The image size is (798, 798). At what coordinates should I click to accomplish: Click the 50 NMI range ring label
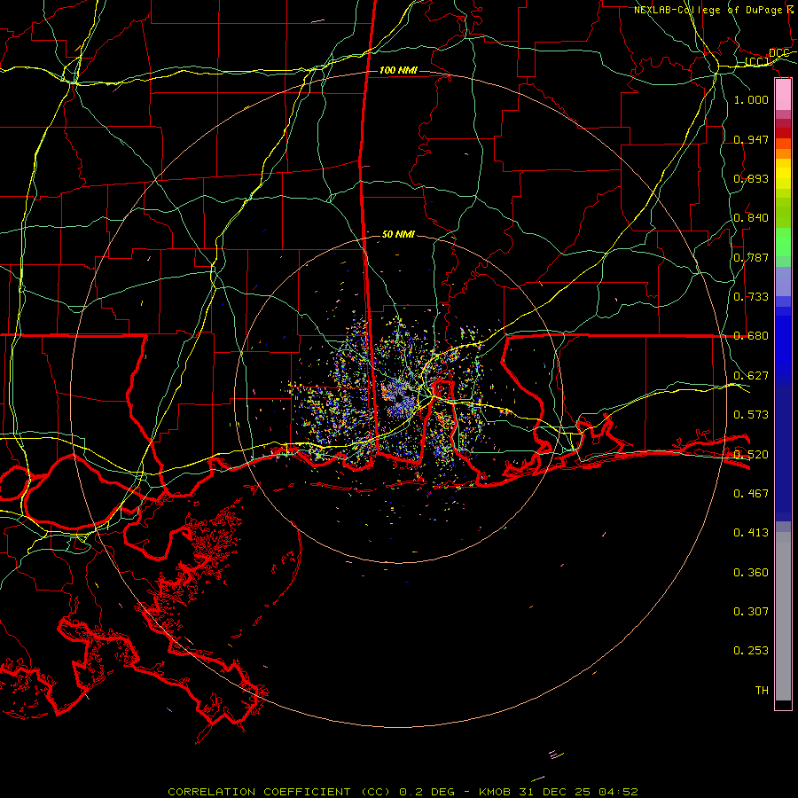pos(398,234)
